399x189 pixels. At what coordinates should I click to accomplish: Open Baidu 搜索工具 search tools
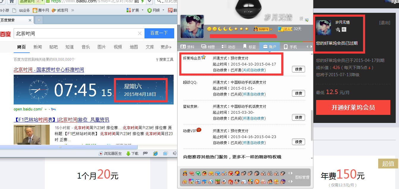165,60
